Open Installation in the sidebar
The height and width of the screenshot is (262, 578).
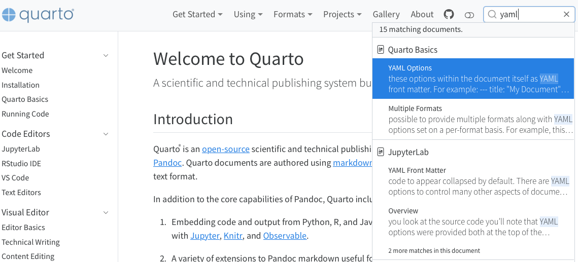pyautogui.click(x=20, y=85)
